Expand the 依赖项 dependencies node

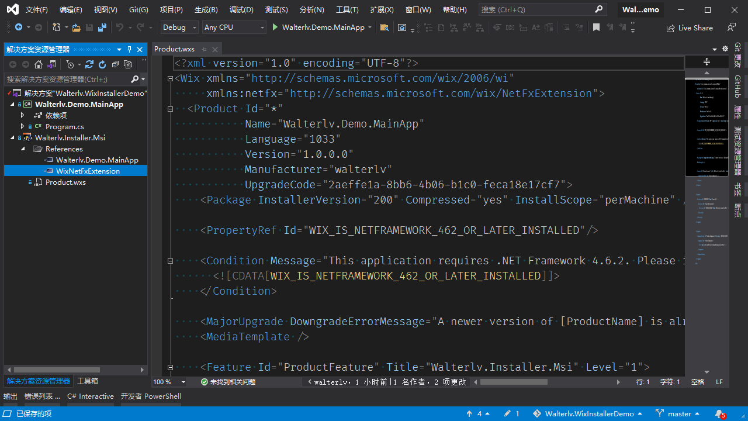pyautogui.click(x=23, y=115)
